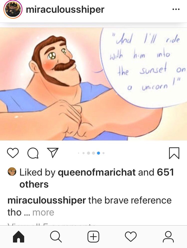Open Search and explore tab
Image resolution: width=187 pixels, height=248 pixels.
tap(56, 237)
